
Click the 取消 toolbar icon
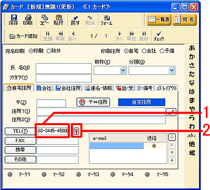90,20
